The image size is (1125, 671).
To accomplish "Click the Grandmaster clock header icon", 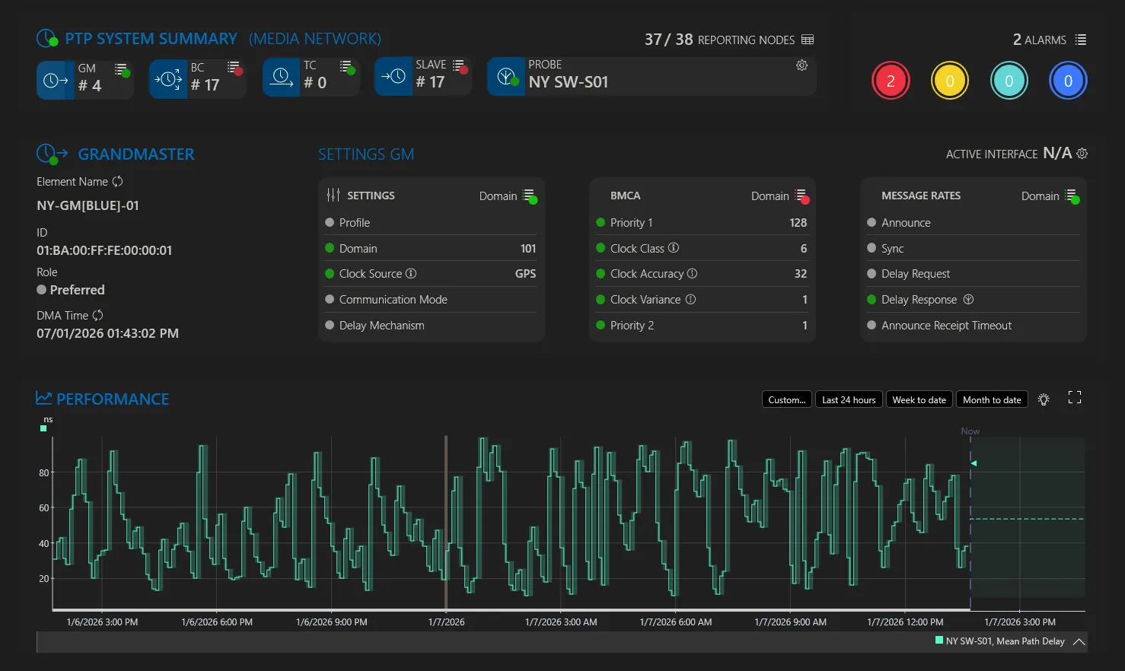I will (52, 154).
